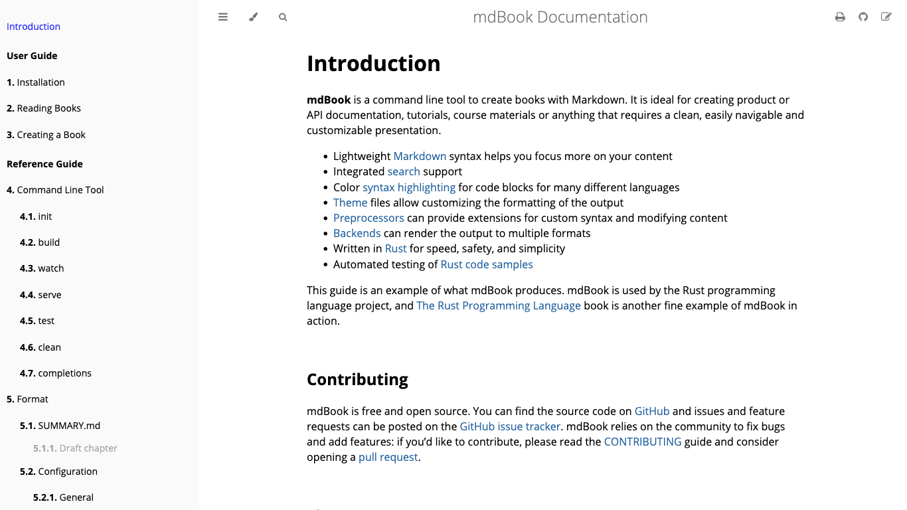Image resolution: width=907 pixels, height=510 pixels.
Task: Go to 5. Format chapter
Action: [27, 399]
